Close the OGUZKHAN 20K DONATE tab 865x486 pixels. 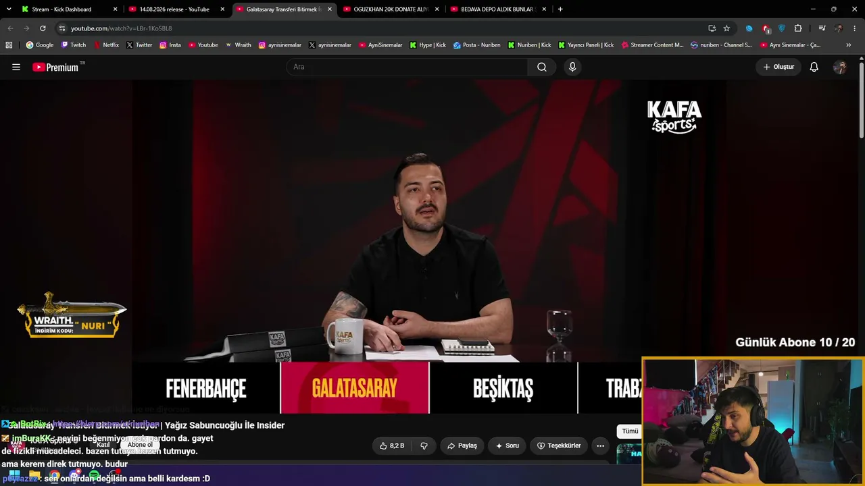[x=437, y=9]
